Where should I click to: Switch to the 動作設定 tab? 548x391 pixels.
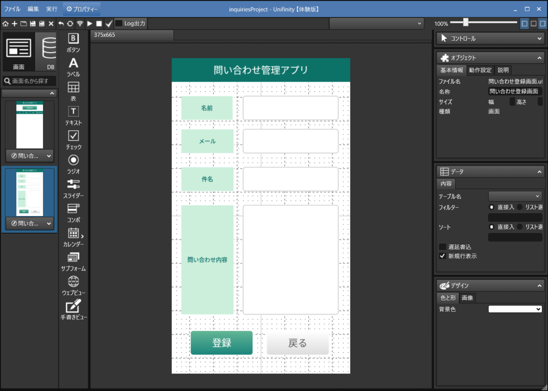click(x=480, y=70)
